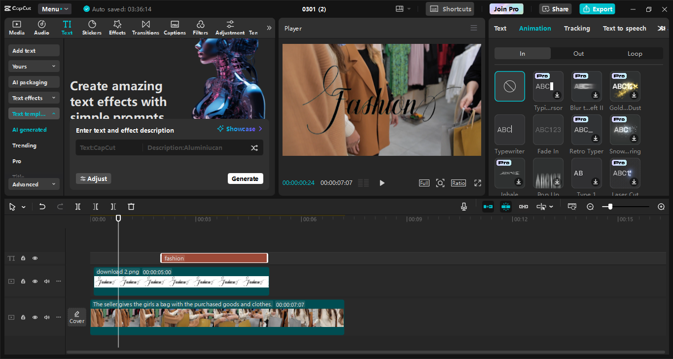The image size is (673, 359).
Task: Lock the download 2.png track
Action: pyautogui.click(x=23, y=282)
